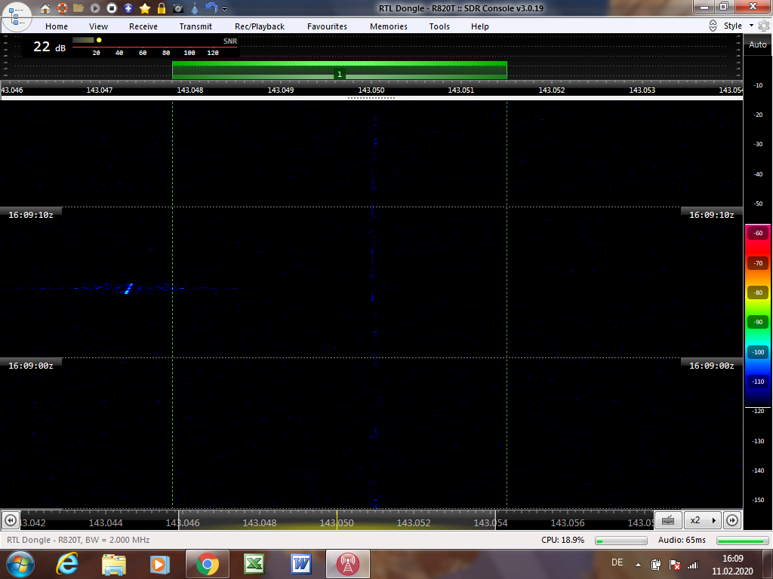Open the Transmit ribbon tab
Viewport: 773px width, 579px height.
[x=196, y=26]
